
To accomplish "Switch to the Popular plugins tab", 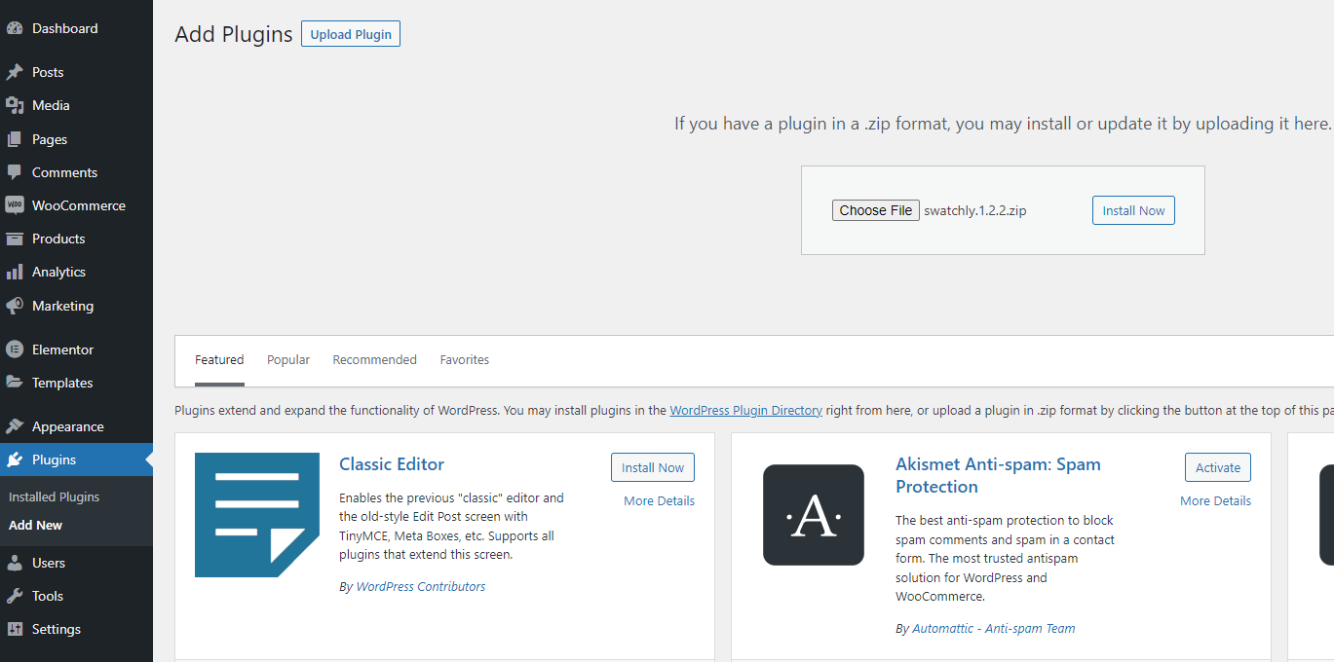I will click(x=287, y=359).
